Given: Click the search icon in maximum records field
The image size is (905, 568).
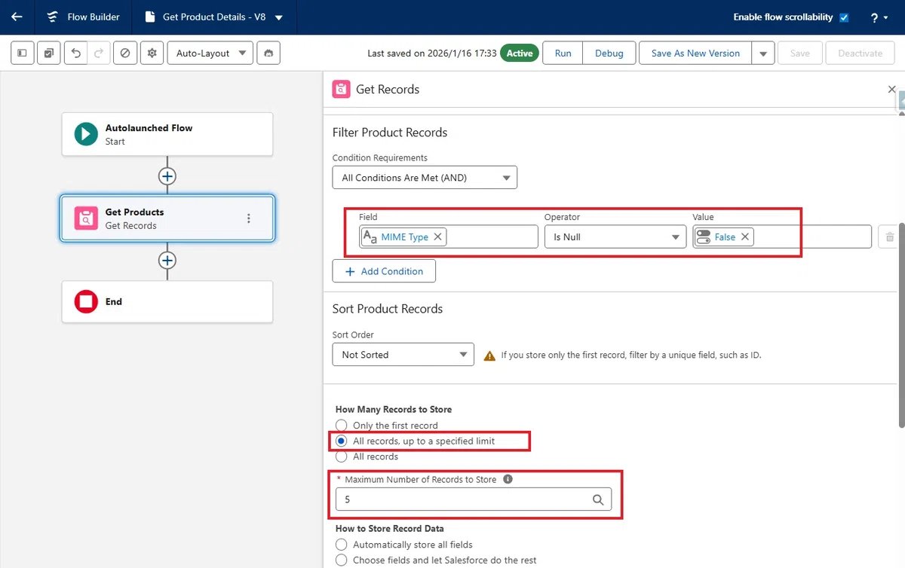Looking at the screenshot, I should 598,499.
